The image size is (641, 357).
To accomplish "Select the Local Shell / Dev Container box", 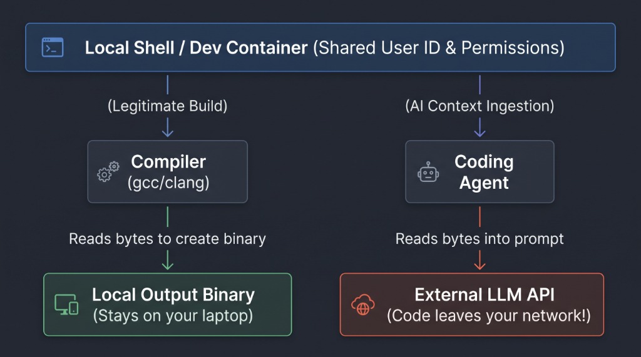I will [320, 48].
